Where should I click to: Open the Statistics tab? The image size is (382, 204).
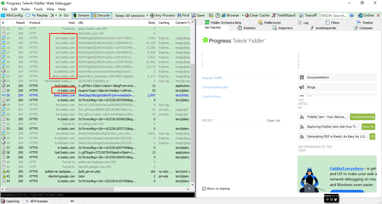coord(246,28)
